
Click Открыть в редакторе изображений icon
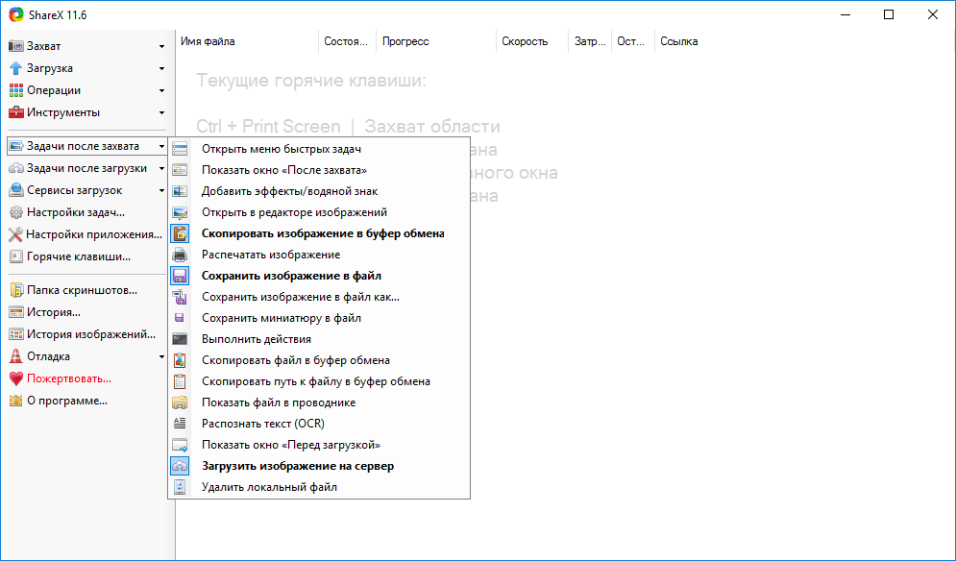180,212
